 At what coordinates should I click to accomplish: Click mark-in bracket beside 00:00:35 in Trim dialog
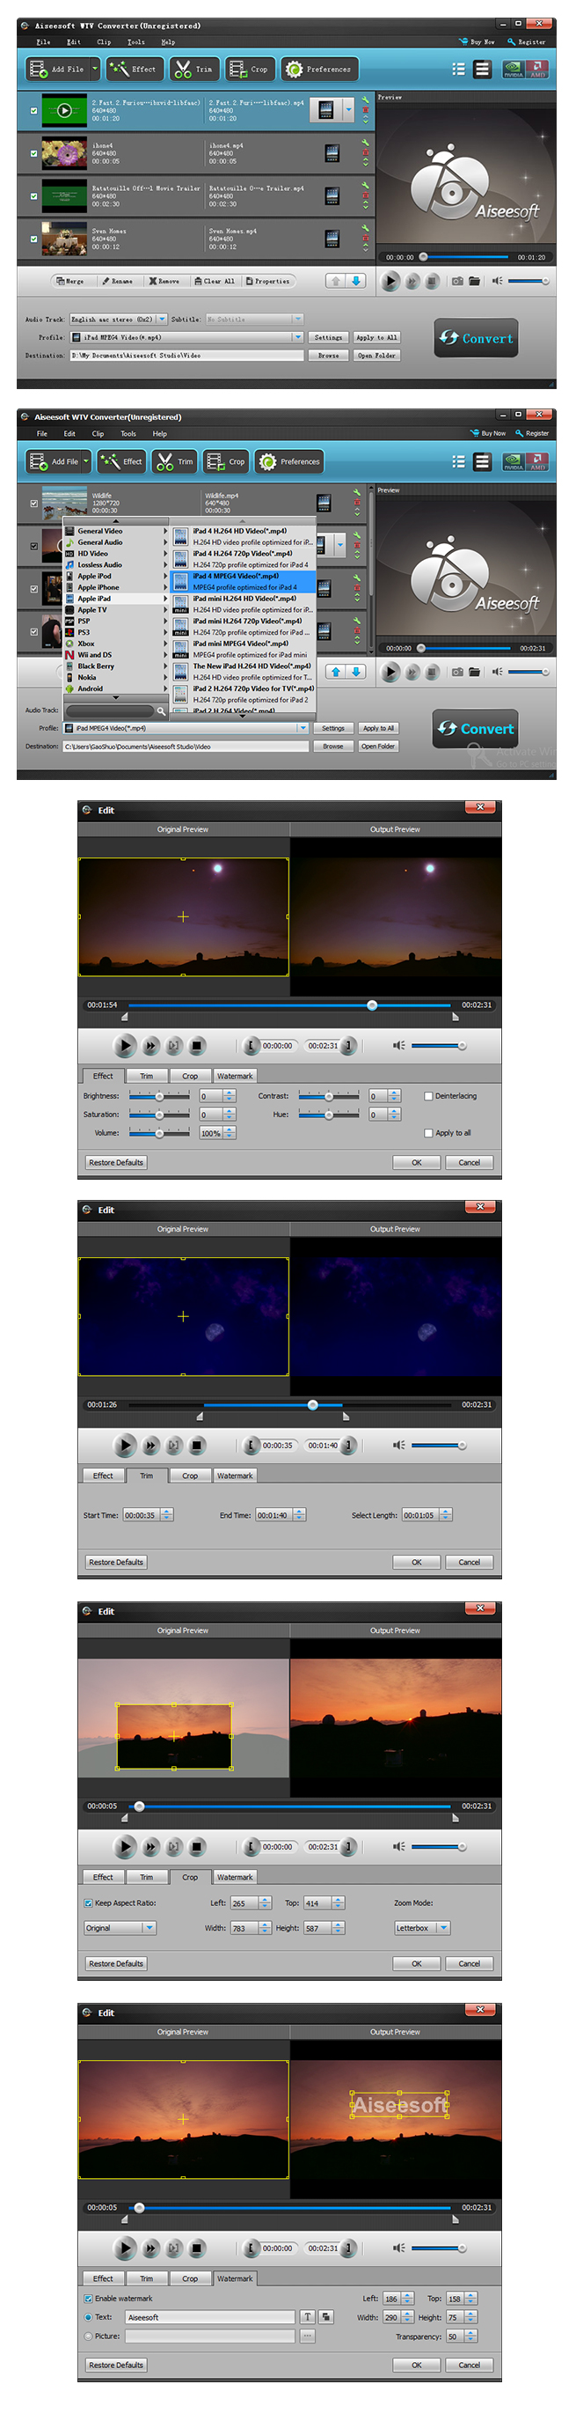251,1445
